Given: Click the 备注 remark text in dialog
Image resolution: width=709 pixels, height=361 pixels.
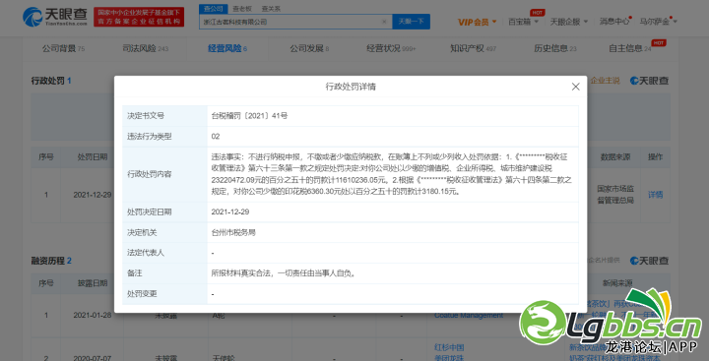Looking at the screenshot, I should coord(283,273).
